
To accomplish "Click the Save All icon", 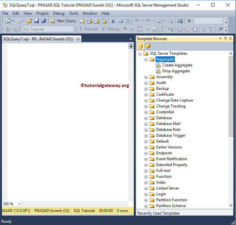I will (x=44, y=21).
